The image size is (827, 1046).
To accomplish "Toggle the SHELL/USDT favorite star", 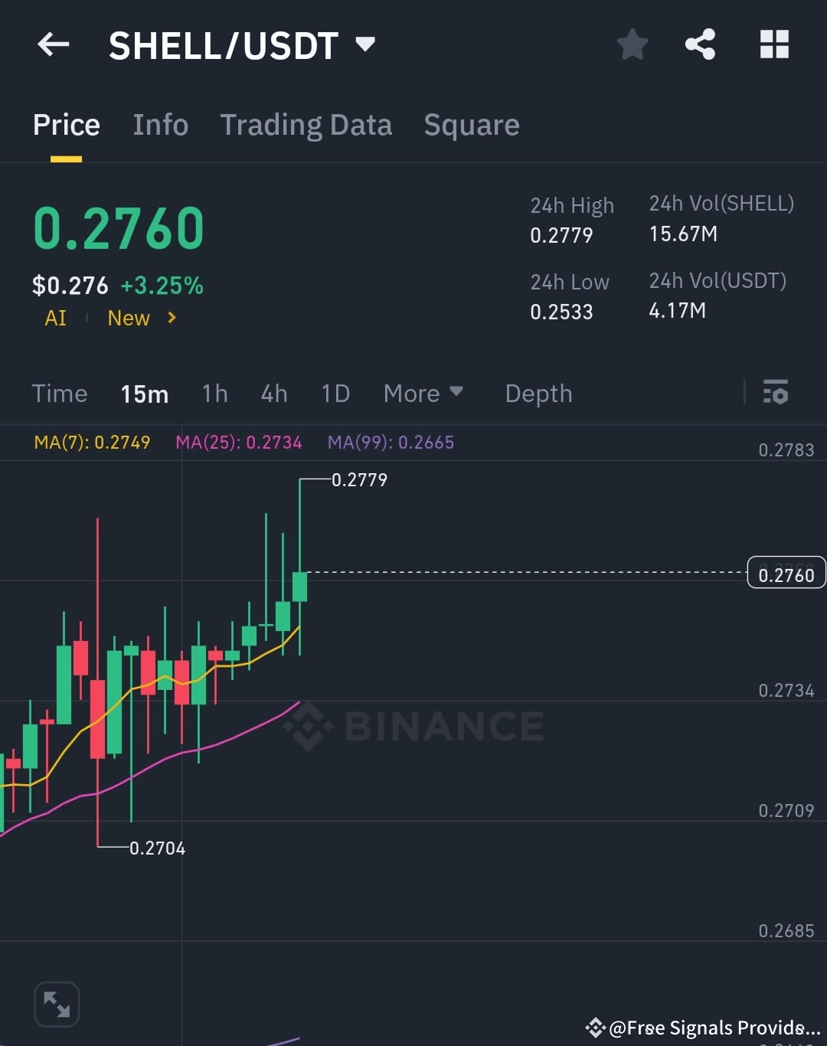I will [633, 44].
